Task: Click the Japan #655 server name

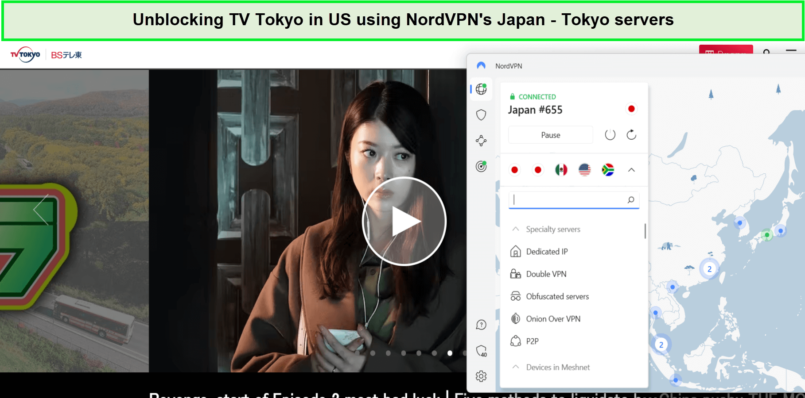Action: [535, 110]
